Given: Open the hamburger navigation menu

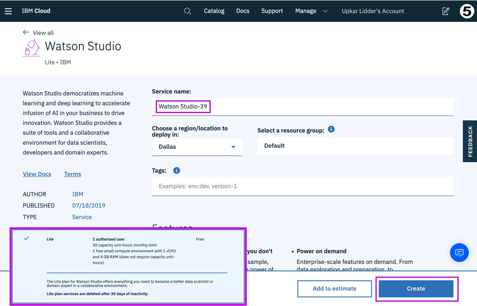Looking at the screenshot, I should tap(8, 11).
